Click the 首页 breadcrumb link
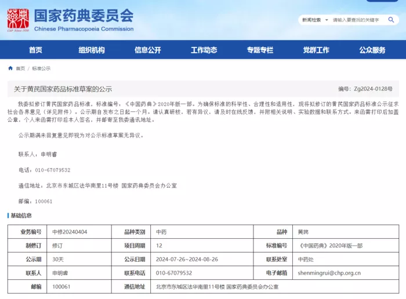 20,68
